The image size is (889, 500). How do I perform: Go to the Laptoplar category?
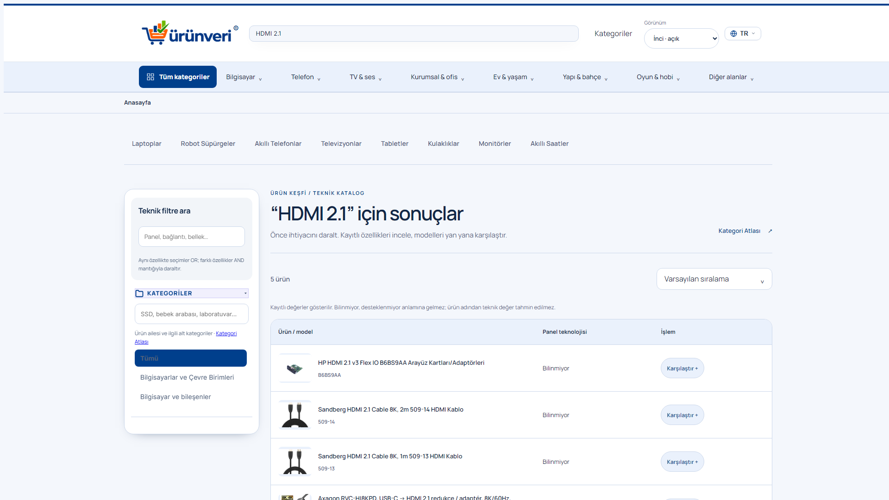click(146, 144)
